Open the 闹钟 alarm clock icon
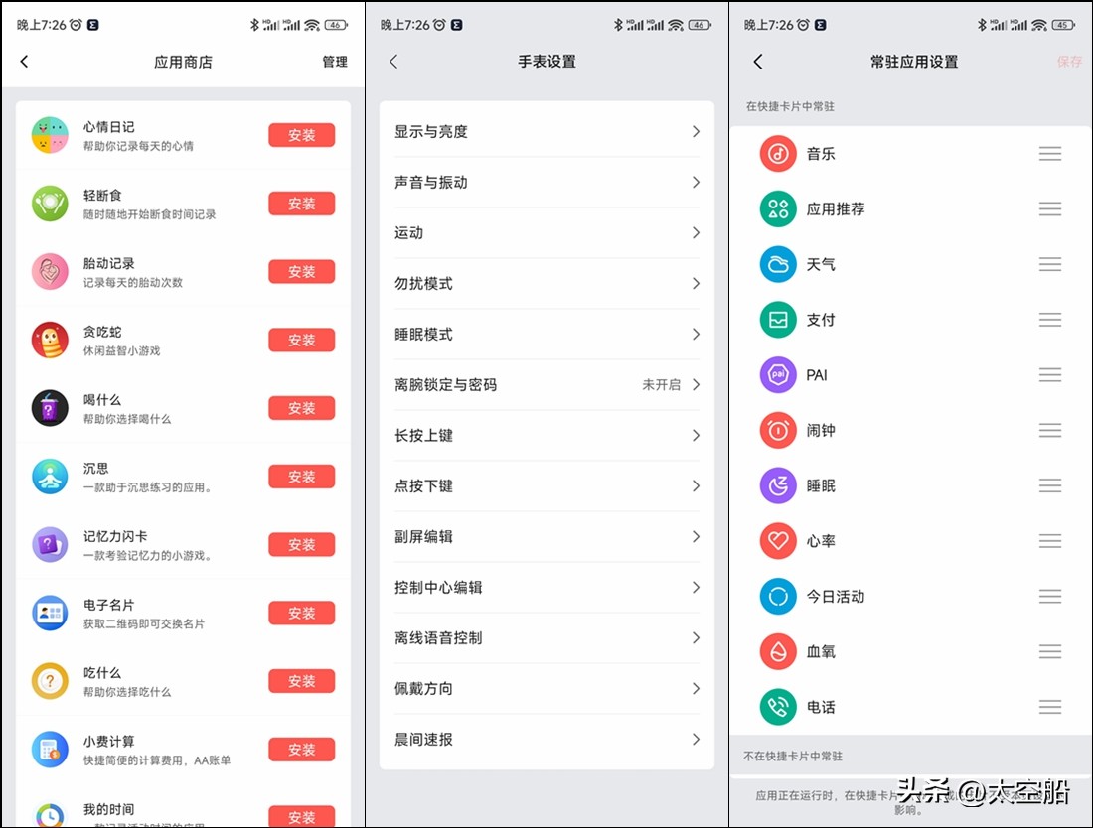1093x828 pixels. [x=779, y=430]
